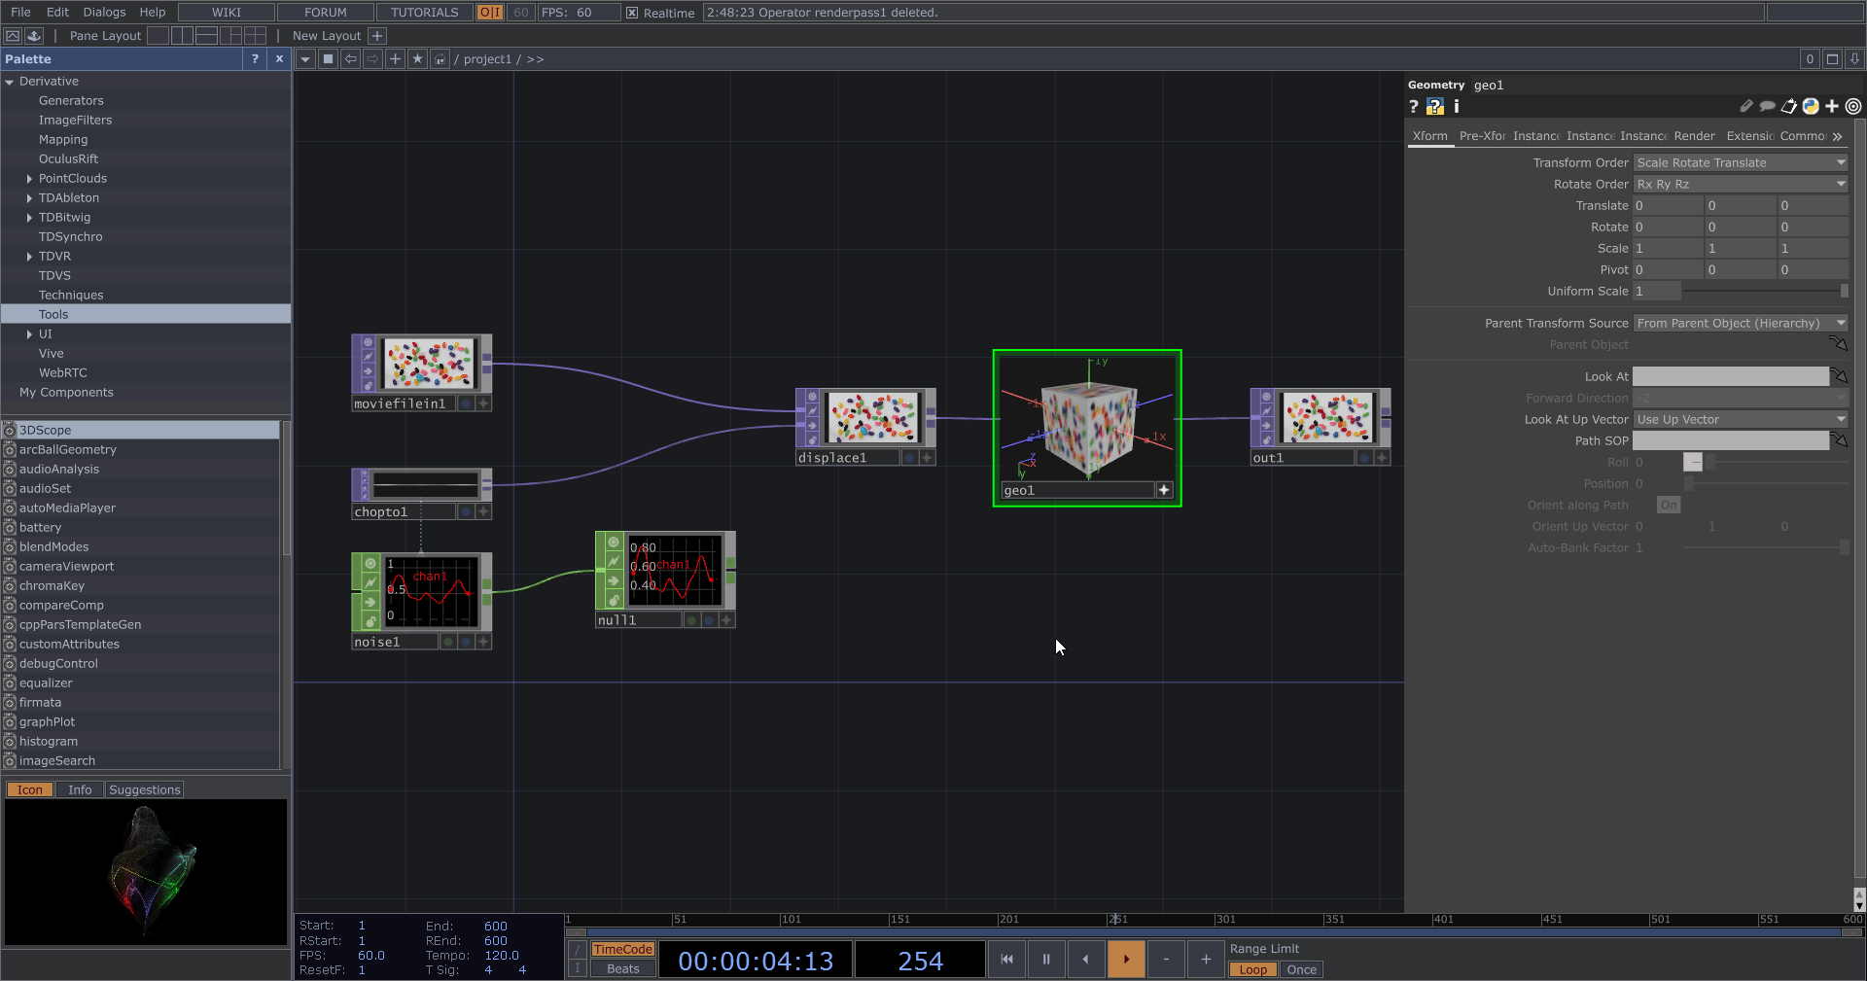Toggle the Realtime checkbox

click(x=632, y=13)
